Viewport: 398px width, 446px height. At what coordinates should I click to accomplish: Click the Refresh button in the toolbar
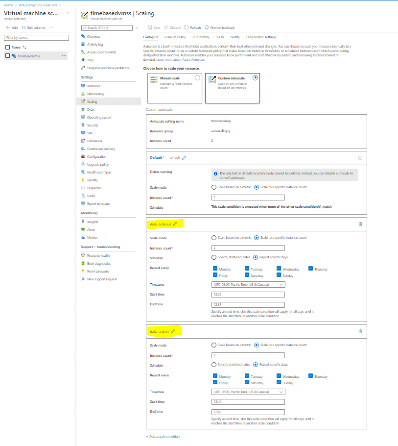point(192,27)
